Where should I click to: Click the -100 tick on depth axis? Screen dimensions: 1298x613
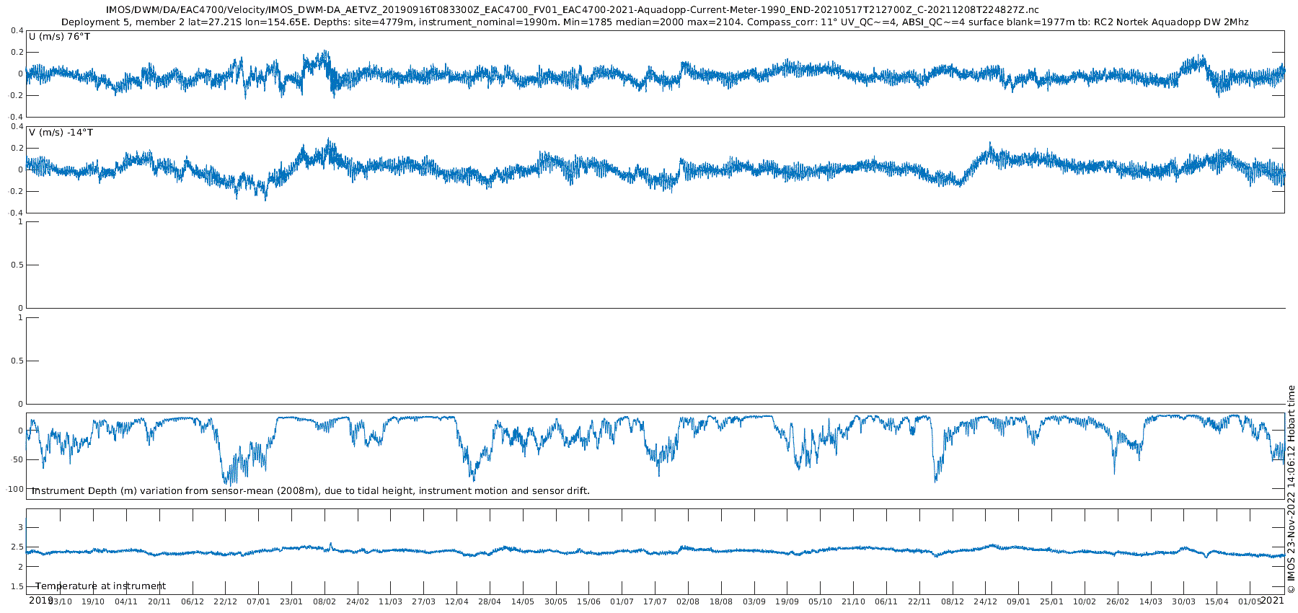point(14,489)
